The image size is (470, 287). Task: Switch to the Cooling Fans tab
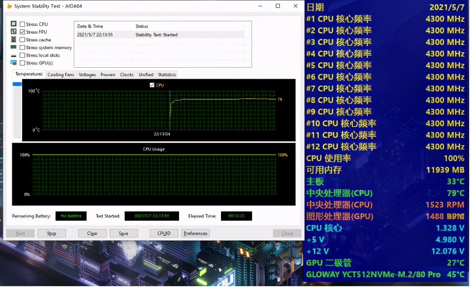(61, 75)
